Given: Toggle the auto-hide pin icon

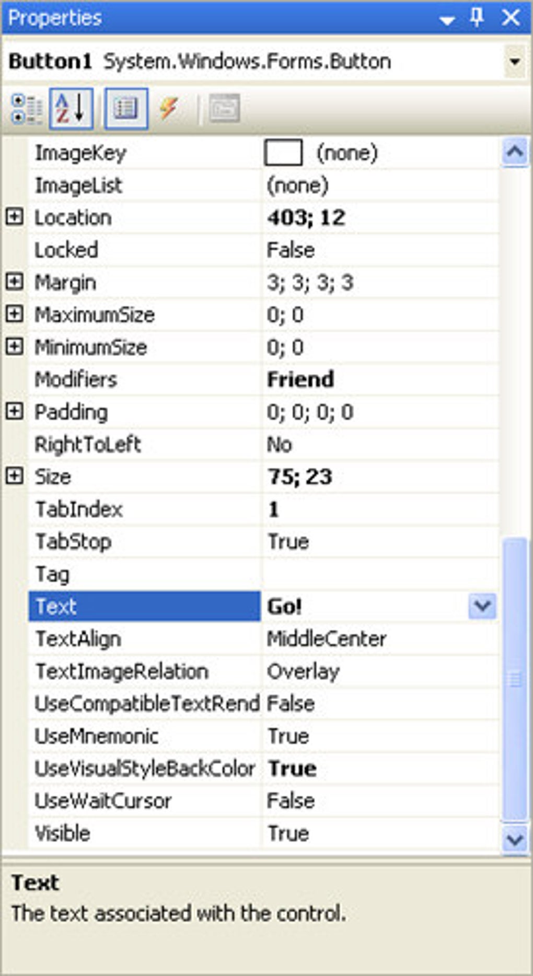Looking at the screenshot, I should (477, 18).
